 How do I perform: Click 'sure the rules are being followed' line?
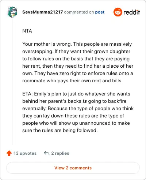tap(60, 130)
